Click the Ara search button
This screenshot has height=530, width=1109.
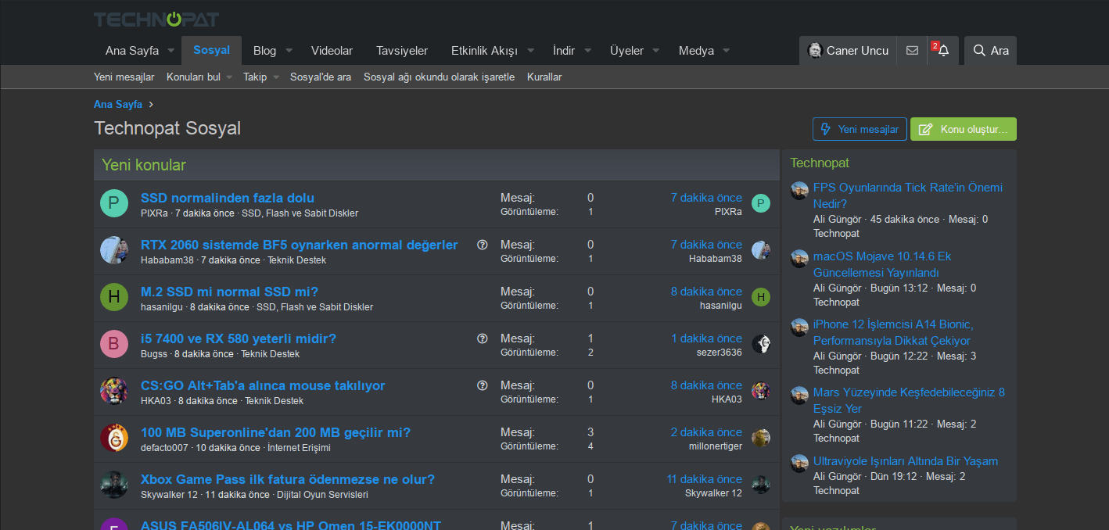click(x=990, y=50)
